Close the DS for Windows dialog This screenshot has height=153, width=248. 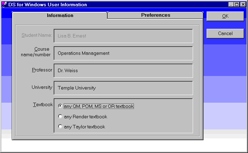click(243, 5)
